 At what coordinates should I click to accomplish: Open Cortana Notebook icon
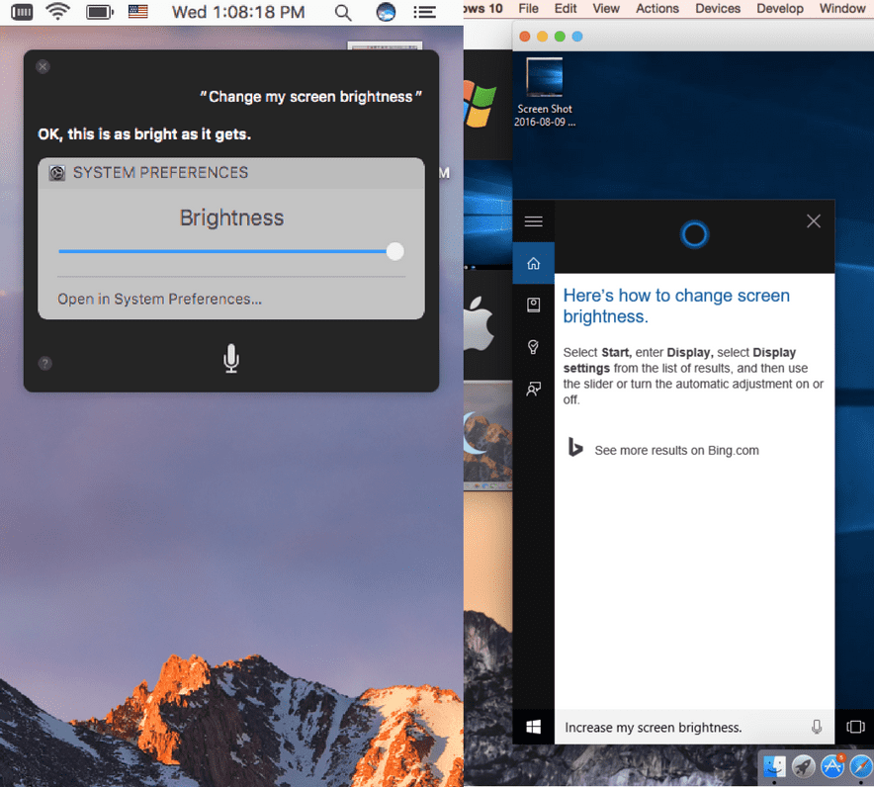534,305
